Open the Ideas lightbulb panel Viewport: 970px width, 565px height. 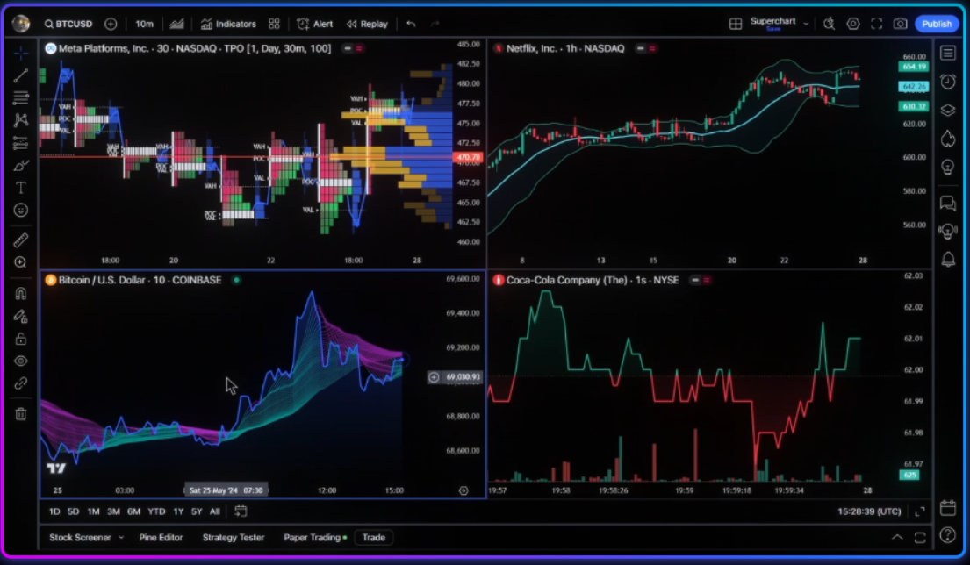click(x=948, y=167)
